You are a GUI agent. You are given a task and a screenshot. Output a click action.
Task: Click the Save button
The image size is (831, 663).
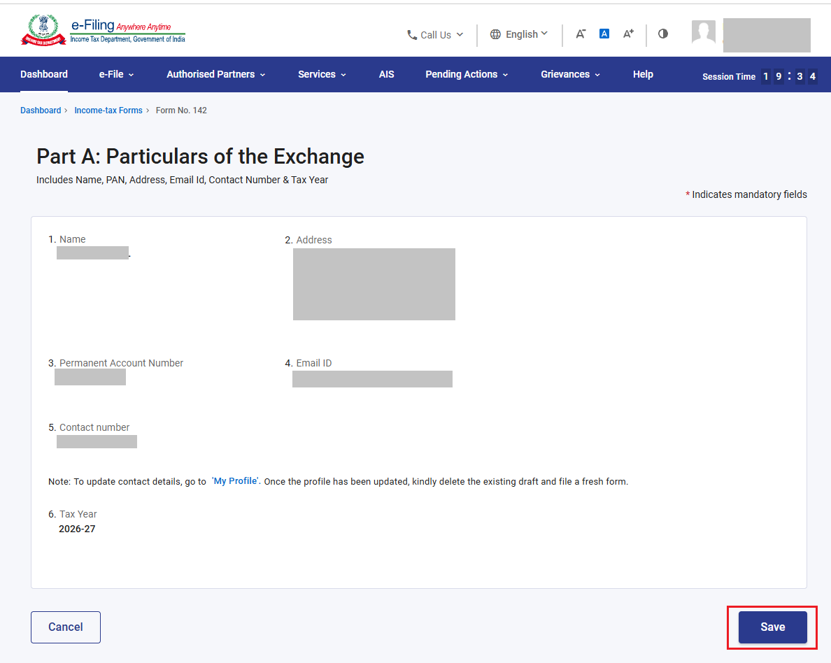[773, 627]
